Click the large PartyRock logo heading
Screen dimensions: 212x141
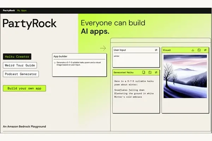click(x=29, y=24)
